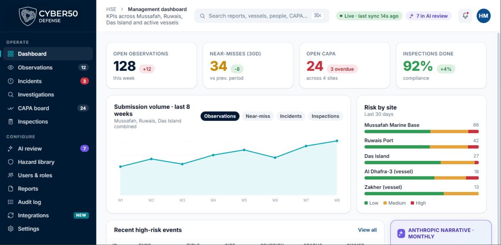Open the notifications bell icon

pos(466,16)
